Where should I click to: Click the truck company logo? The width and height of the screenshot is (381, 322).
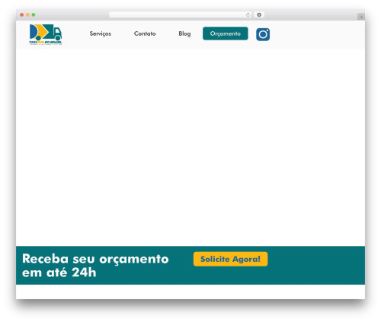tap(46, 34)
